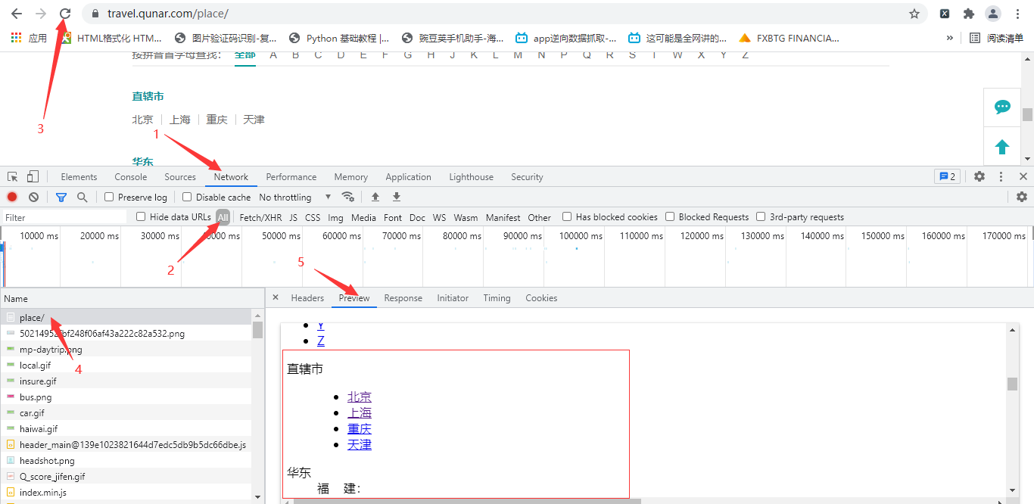The height and width of the screenshot is (504, 1034).
Task: Click into the network Filter input field
Action: click(x=65, y=217)
